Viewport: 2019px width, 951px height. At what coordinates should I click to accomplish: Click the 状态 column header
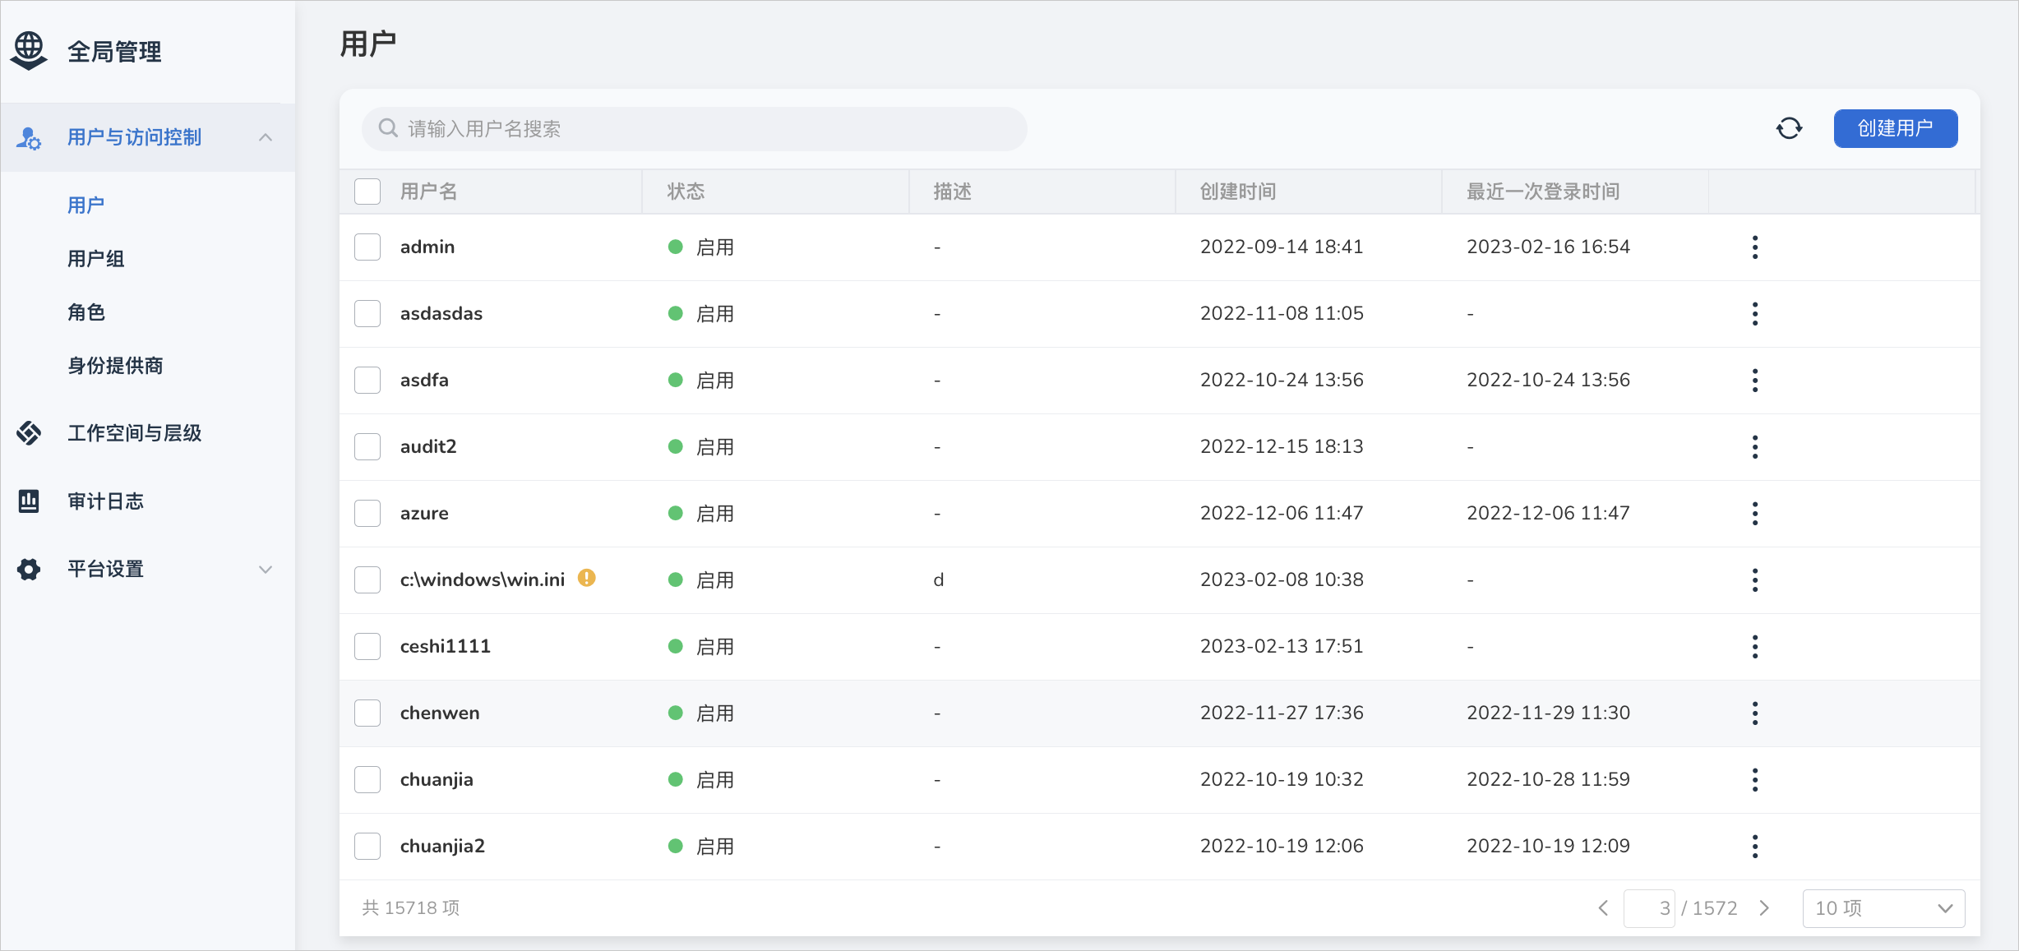686,192
